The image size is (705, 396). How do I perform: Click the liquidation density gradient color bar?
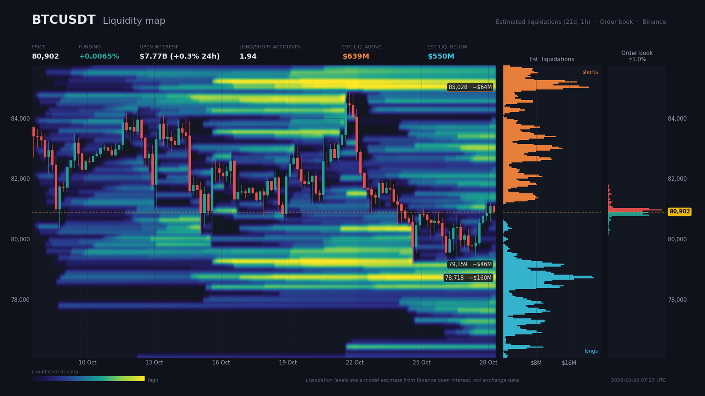click(x=88, y=378)
